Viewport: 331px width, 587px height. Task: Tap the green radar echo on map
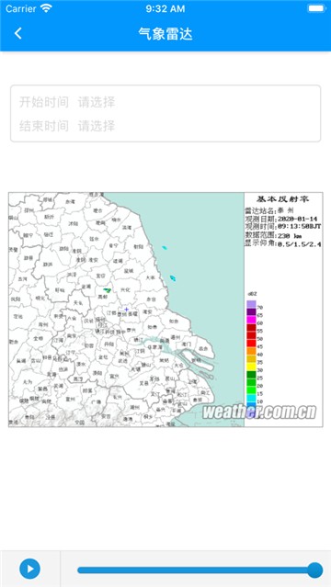pos(108,289)
